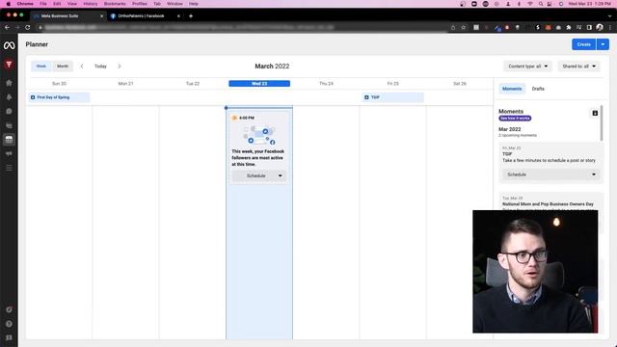Screen dimensions: 617x347
Task: Go to previous week arrow
Action: tap(82, 67)
